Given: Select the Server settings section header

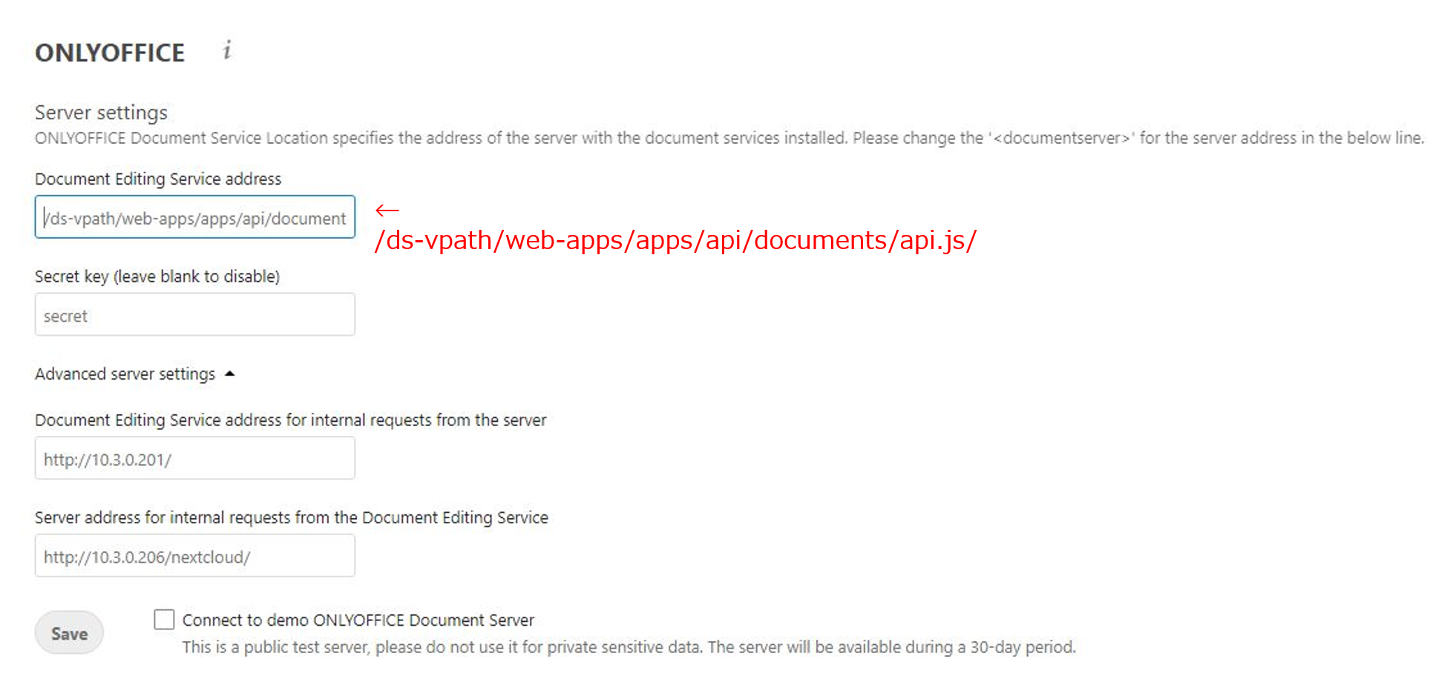Looking at the screenshot, I should 100,112.
